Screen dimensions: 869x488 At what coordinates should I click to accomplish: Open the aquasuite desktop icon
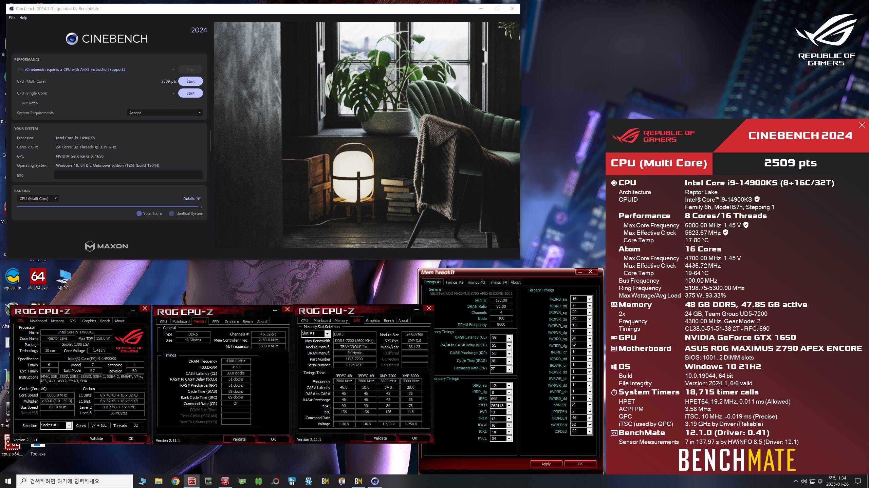click(13, 279)
